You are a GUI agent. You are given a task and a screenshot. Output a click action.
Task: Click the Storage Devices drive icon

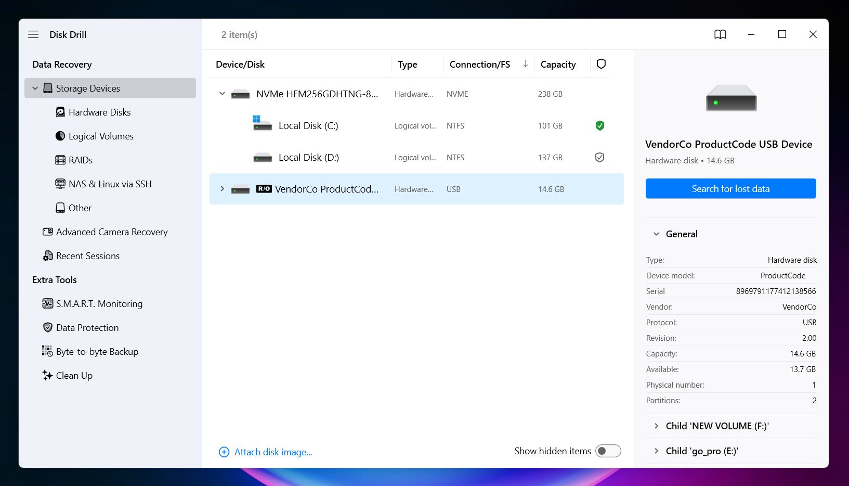(48, 88)
